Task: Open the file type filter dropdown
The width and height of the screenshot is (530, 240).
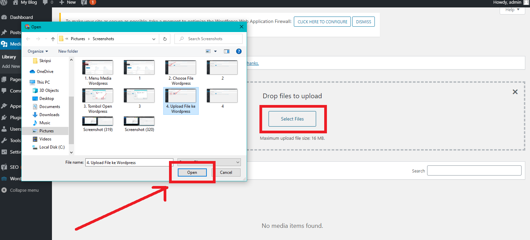Action: (209, 162)
